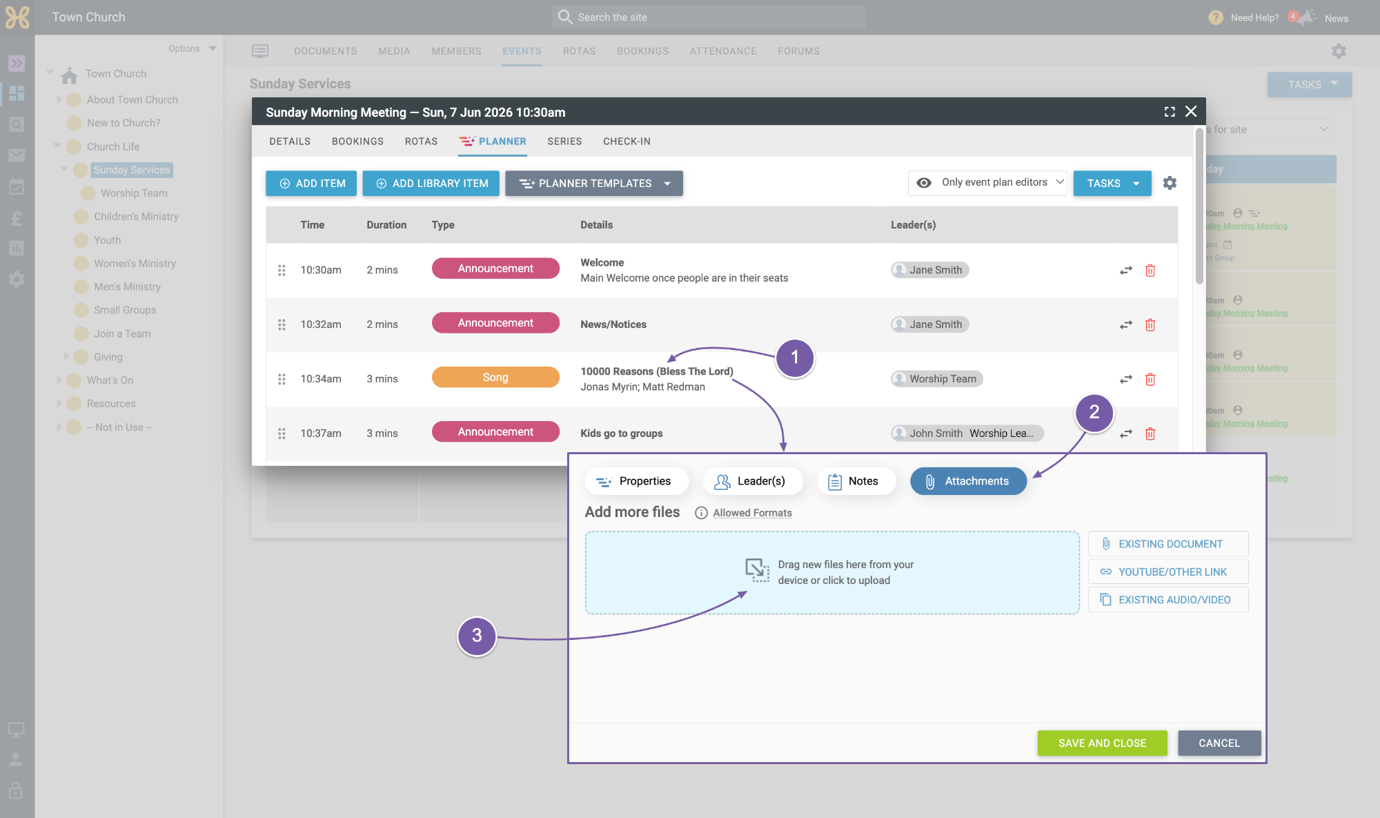Viewport: 1380px width, 818px height.
Task: Open the Only event plan editors dropdown
Action: (987, 183)
